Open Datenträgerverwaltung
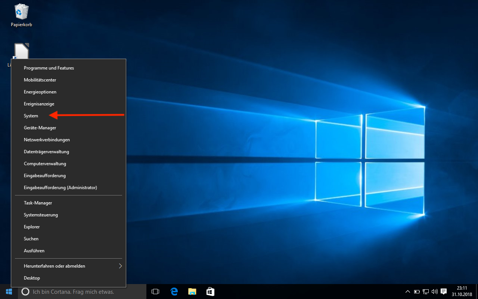478x299 pixels. 68,152
